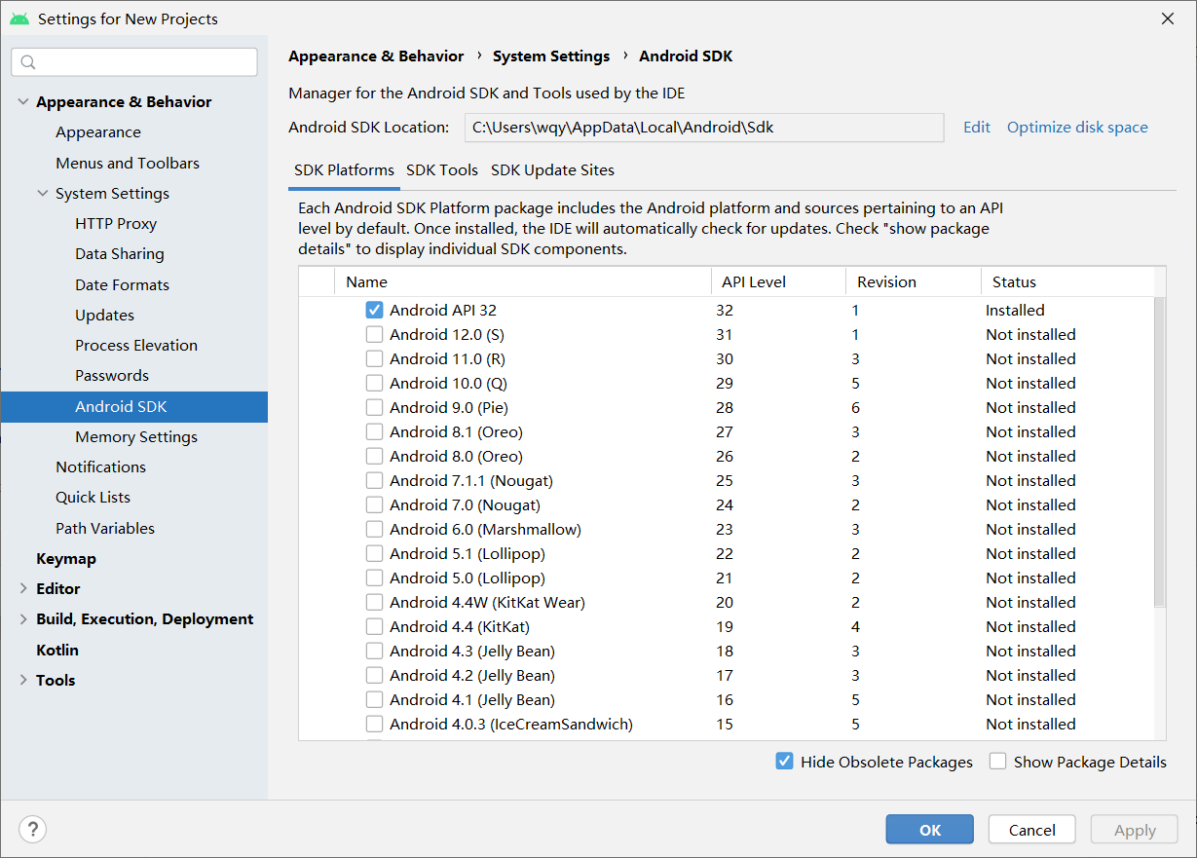Check the Android 12.0 (S) checkbox
The height and width of the screenshot is (858, 1197).
click(x=374, y=335)
